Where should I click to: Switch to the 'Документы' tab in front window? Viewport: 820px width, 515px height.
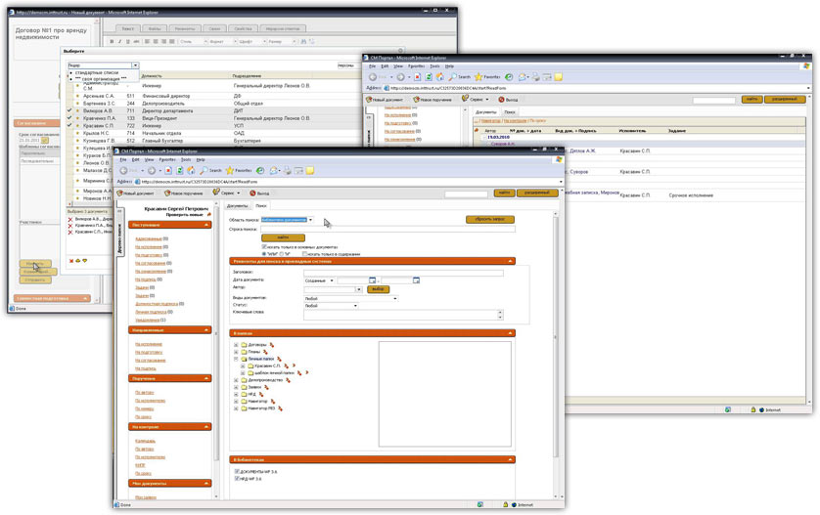point(237,206)
